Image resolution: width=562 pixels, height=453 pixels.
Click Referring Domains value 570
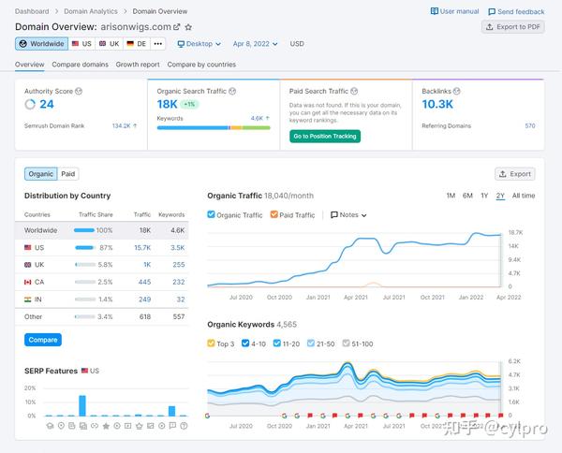coord(530,125)
